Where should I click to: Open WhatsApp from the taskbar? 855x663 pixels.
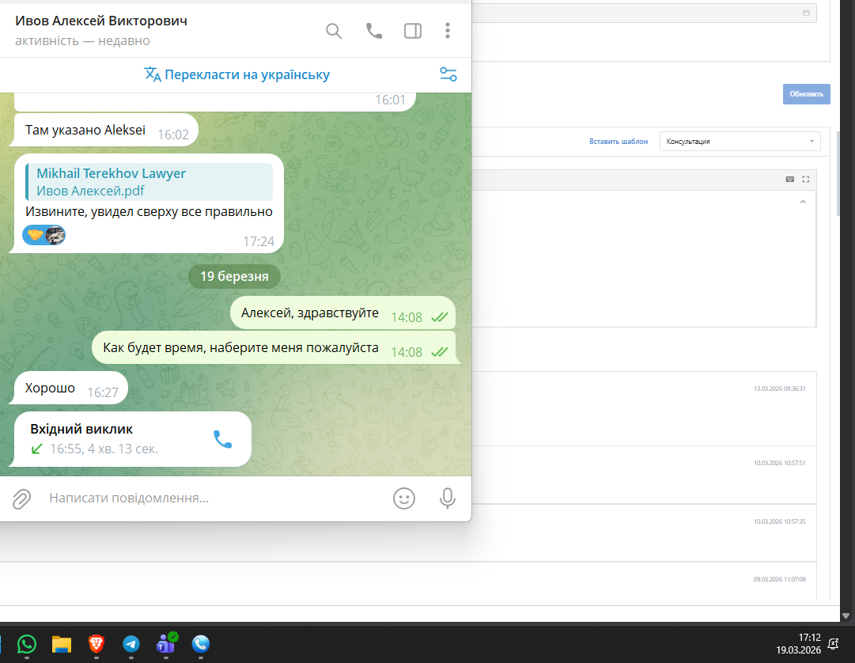[x=27, y=645]
